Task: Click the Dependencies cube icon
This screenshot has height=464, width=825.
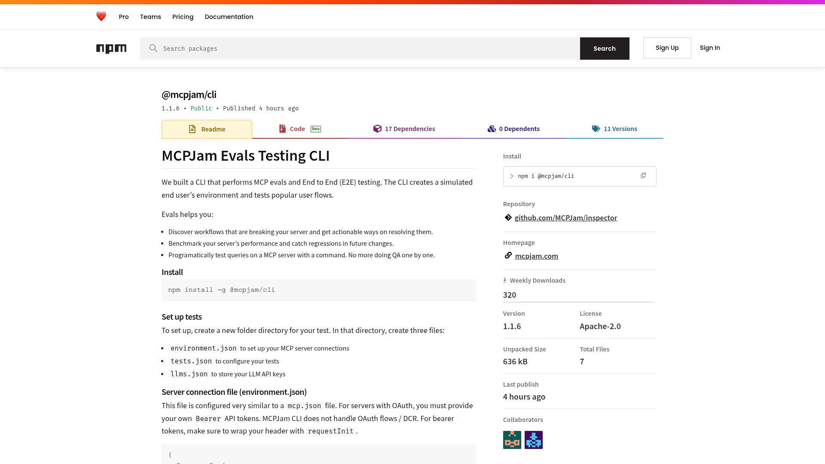Action: click(x=377, y=129)
